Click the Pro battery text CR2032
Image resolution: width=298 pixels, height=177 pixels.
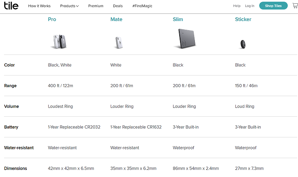point(92,127)
